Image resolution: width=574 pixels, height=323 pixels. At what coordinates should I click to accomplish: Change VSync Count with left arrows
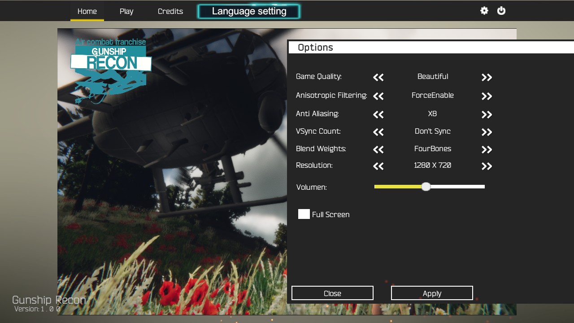[x=378, y=132]
